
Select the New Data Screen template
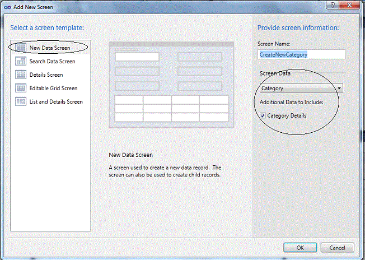[x=50, y=48]
